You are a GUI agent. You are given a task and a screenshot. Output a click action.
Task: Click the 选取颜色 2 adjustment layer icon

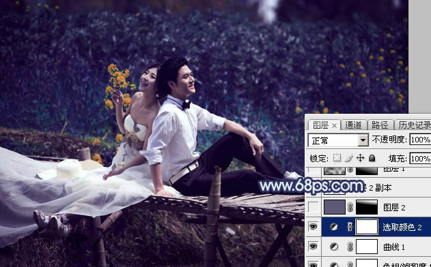(x=334, y=227)
